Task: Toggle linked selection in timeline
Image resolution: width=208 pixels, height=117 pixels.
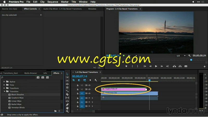Action: tap(84, 80)
